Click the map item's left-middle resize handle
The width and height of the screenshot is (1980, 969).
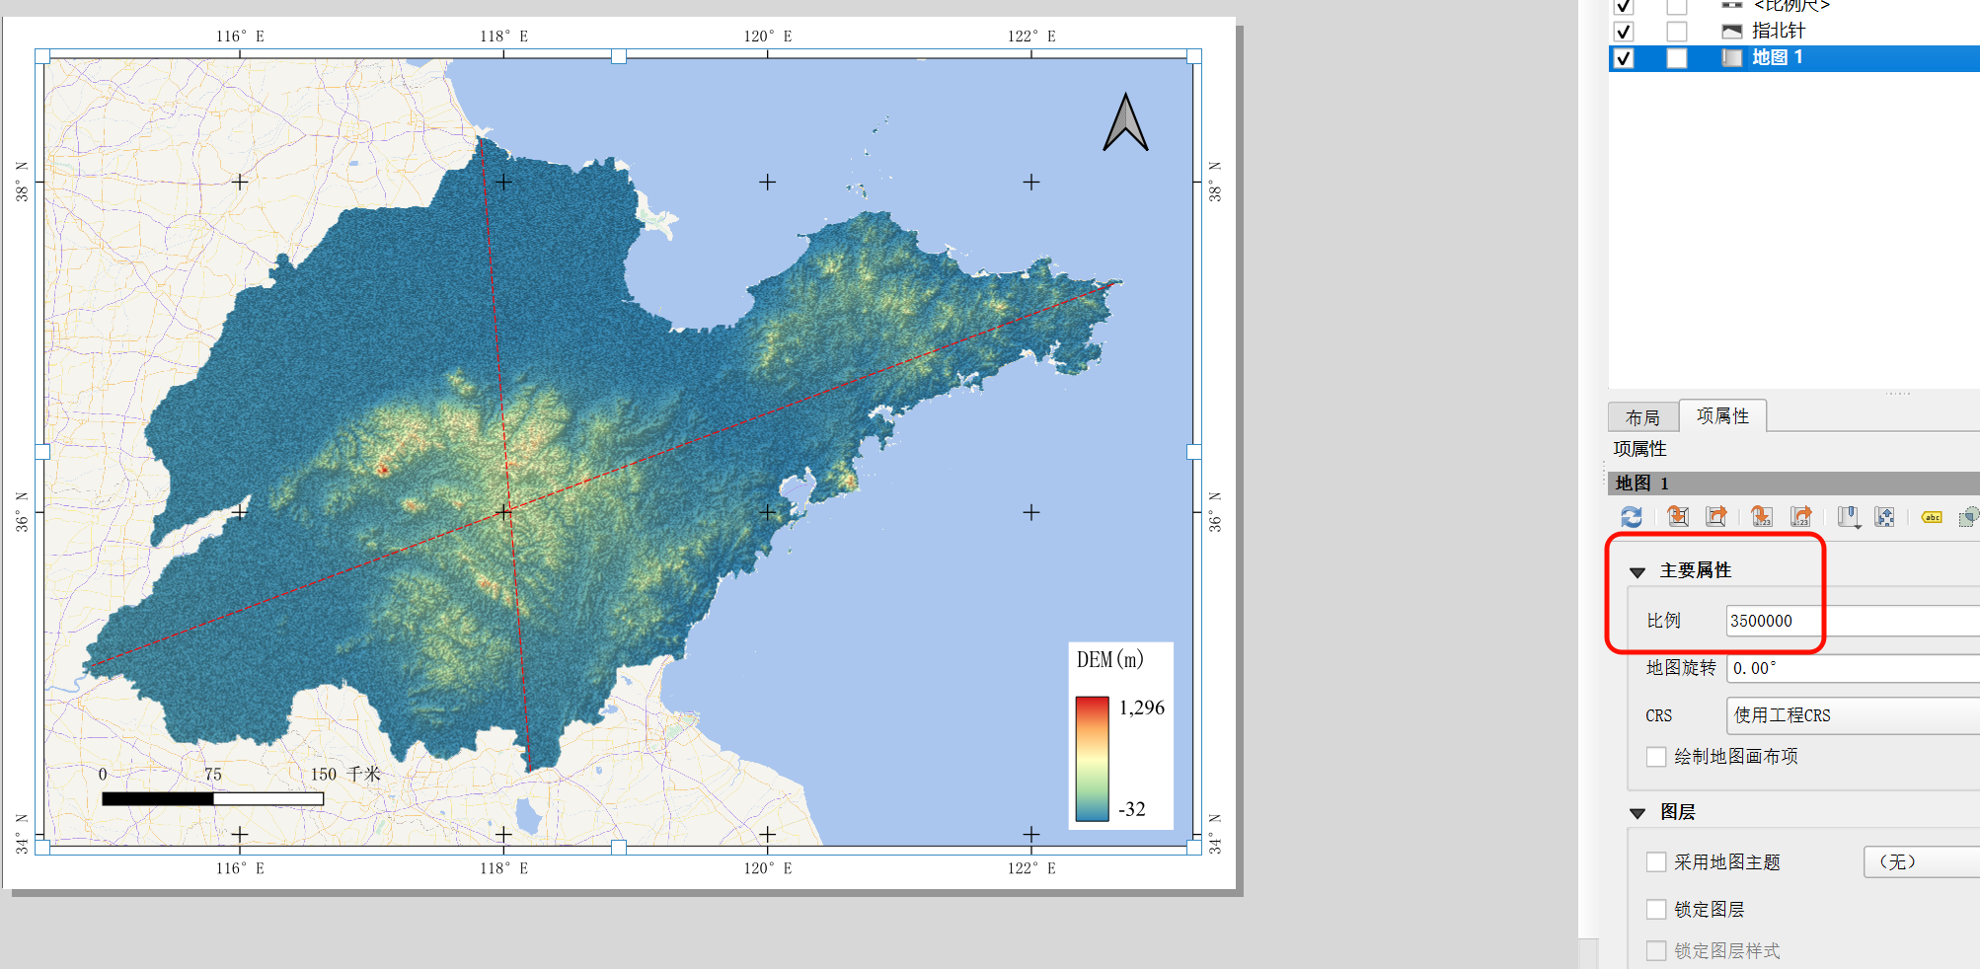(42, 452)
